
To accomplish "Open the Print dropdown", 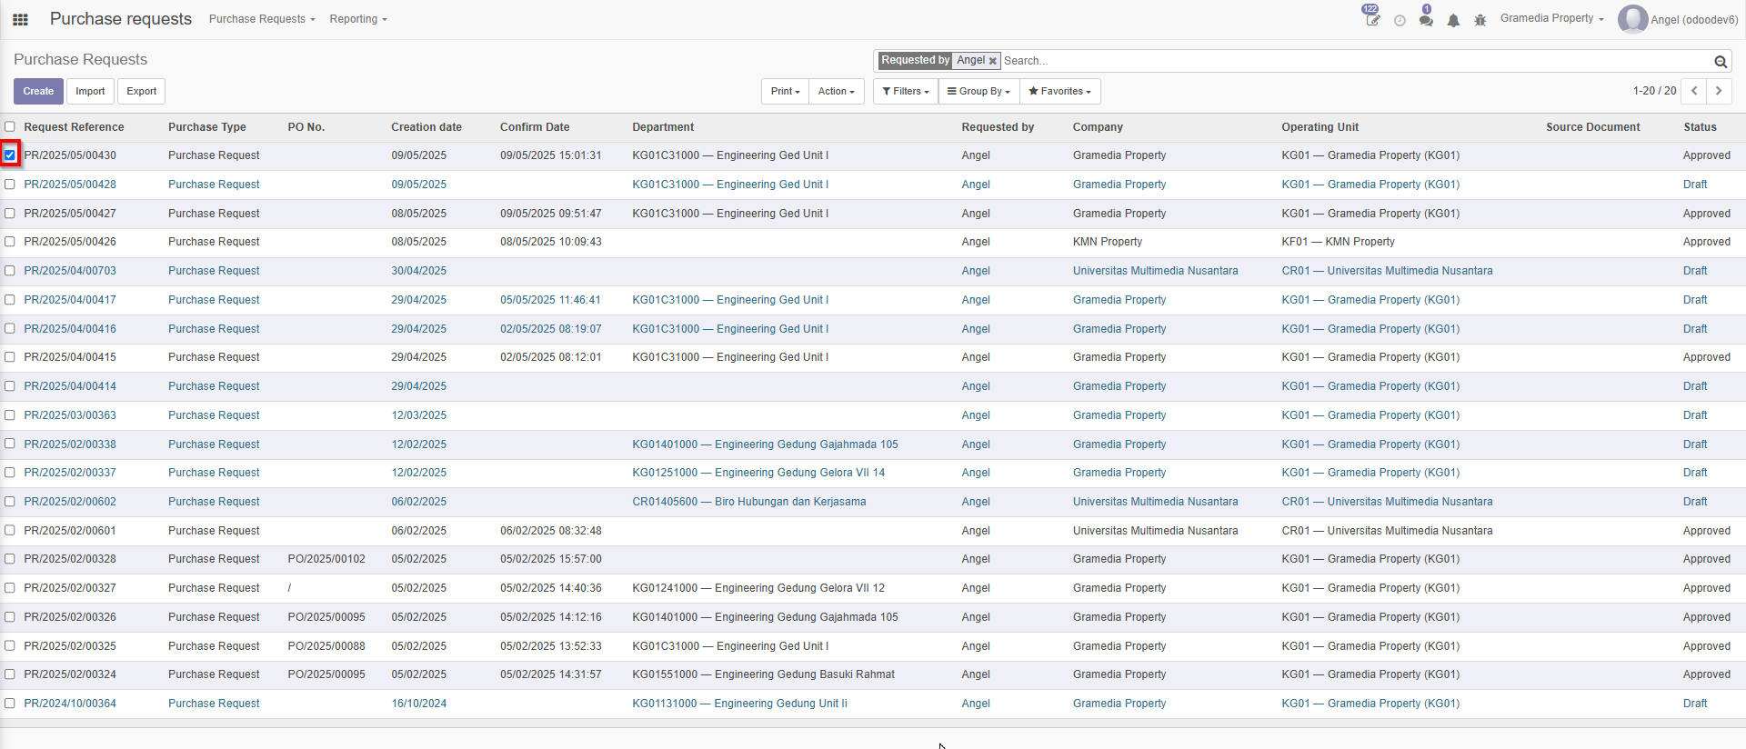I will tap(785, 91).
